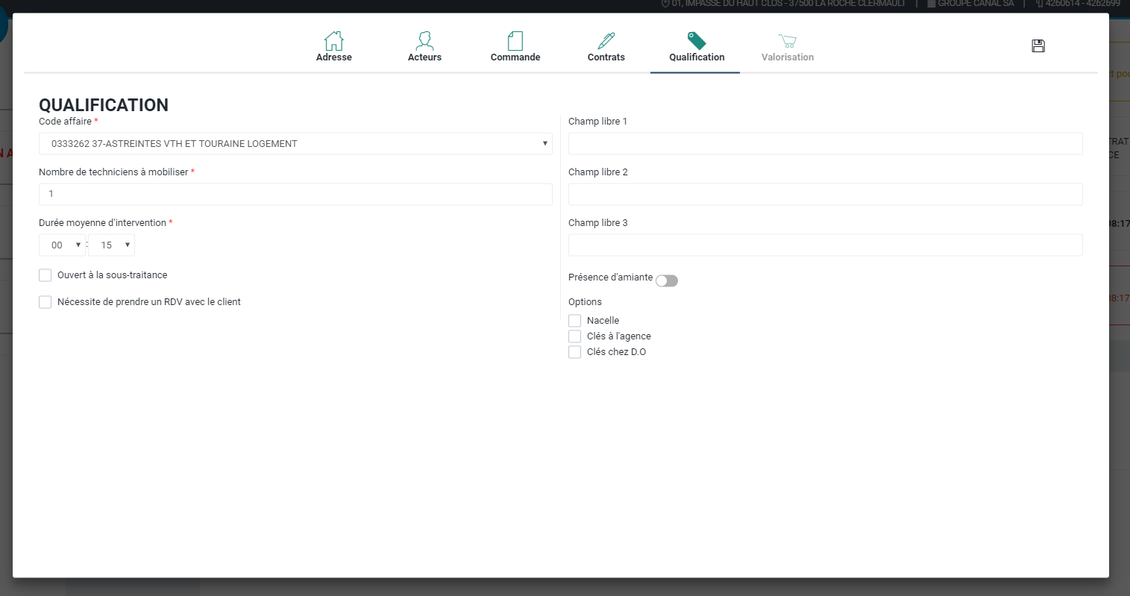The height and width of the screenshot is (596, 1130).
Task: Check the Clés à l'agence option
Action: 574,336
